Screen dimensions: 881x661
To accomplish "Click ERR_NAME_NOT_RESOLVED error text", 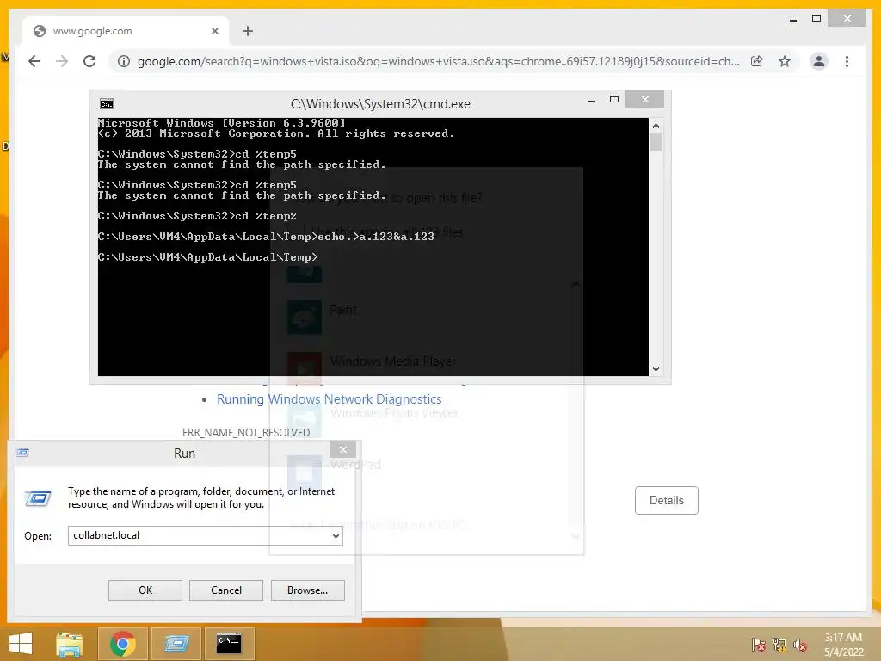I will point(246,432).
